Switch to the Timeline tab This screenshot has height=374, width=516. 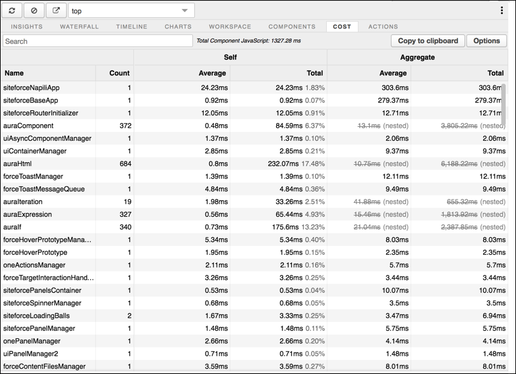(131, 27)
